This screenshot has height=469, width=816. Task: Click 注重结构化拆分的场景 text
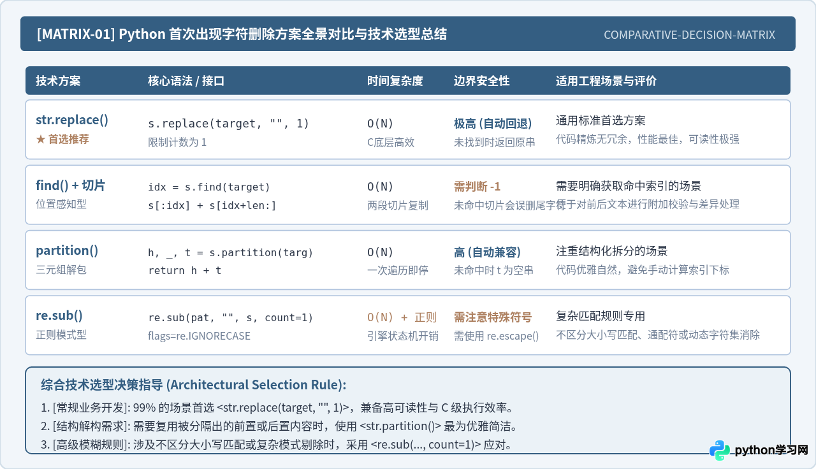coord(612,251)
